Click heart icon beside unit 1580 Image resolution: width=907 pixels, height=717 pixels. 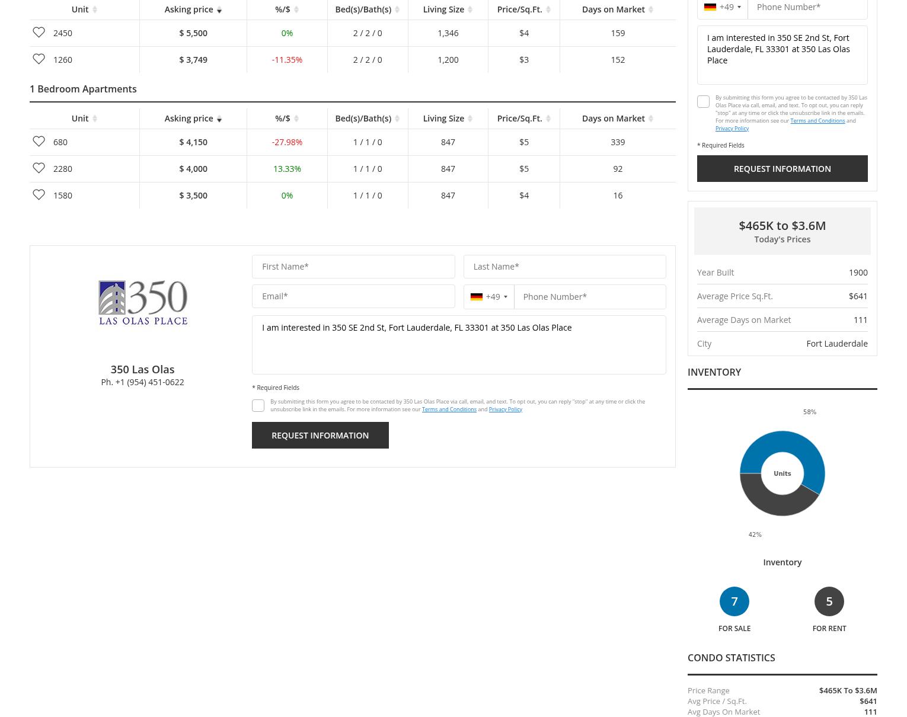pyautogui.click(x=39, y=195)
